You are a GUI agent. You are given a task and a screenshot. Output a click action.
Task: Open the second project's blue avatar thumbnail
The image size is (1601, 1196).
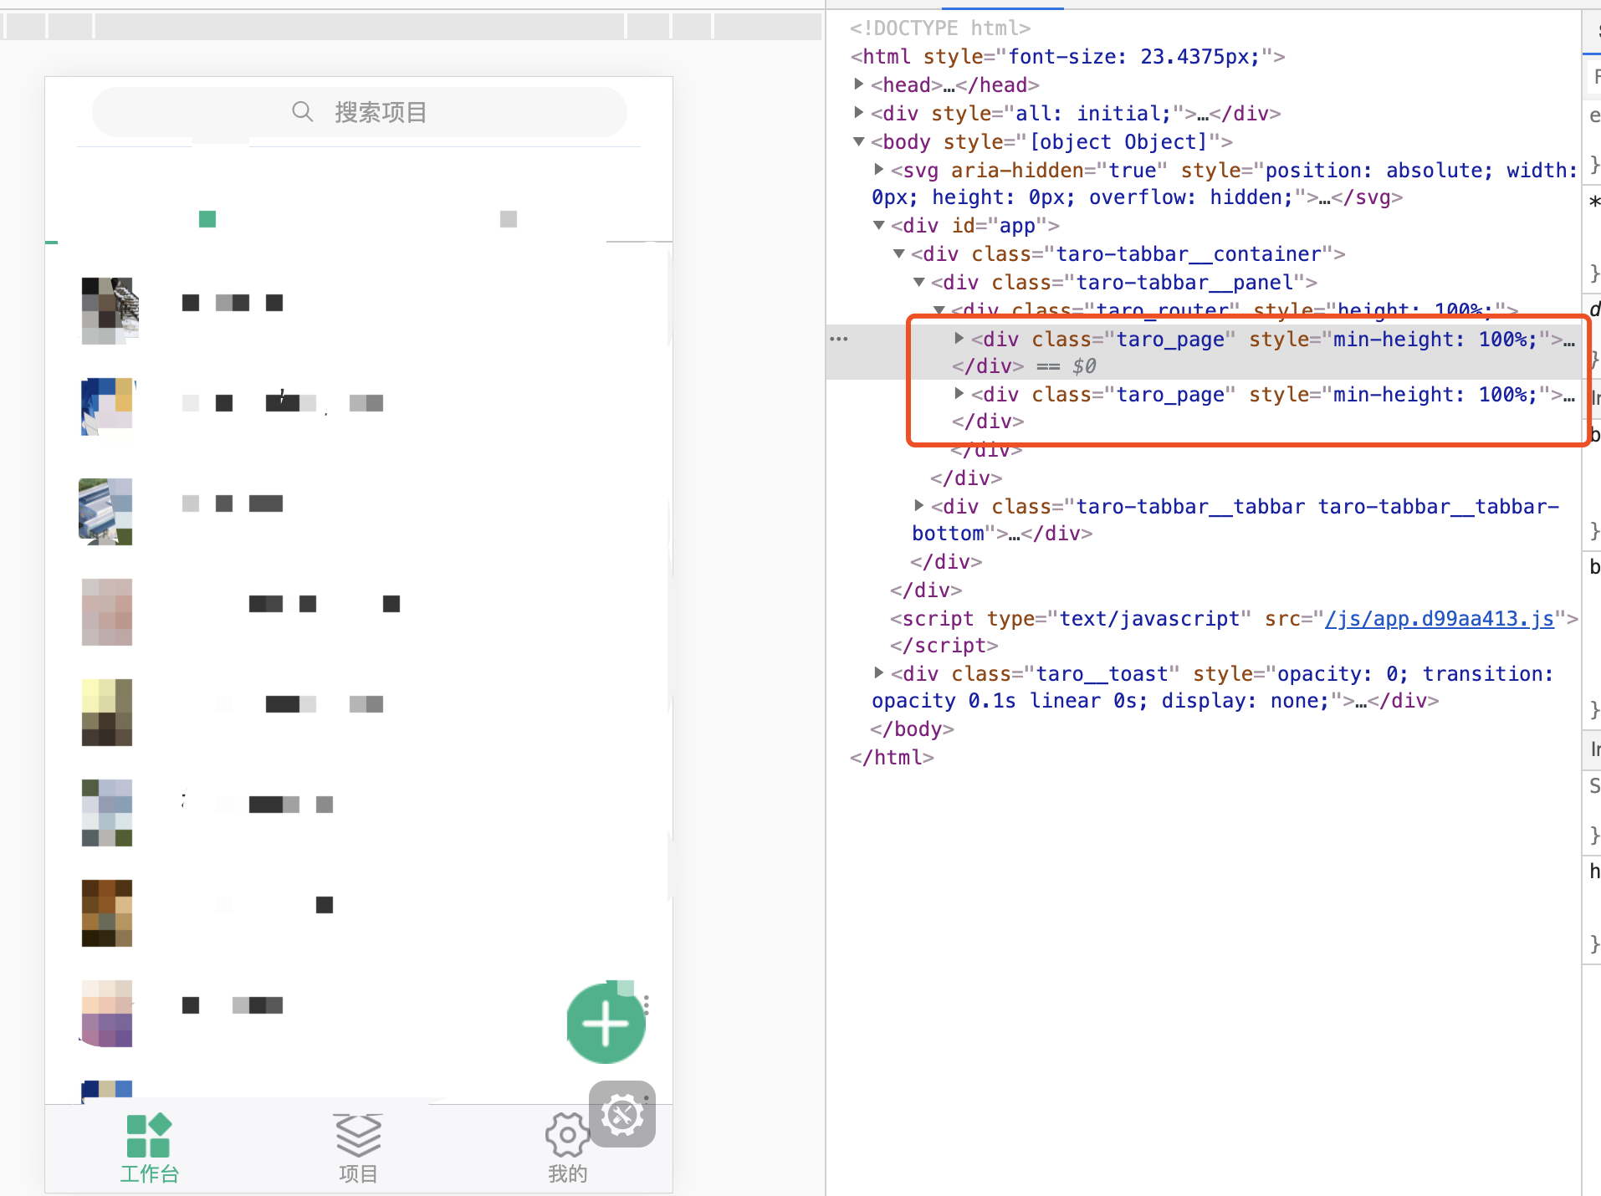point(108,406)
